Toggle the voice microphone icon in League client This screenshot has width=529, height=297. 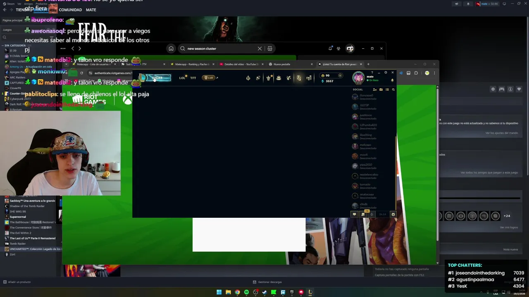pos(372,214)
